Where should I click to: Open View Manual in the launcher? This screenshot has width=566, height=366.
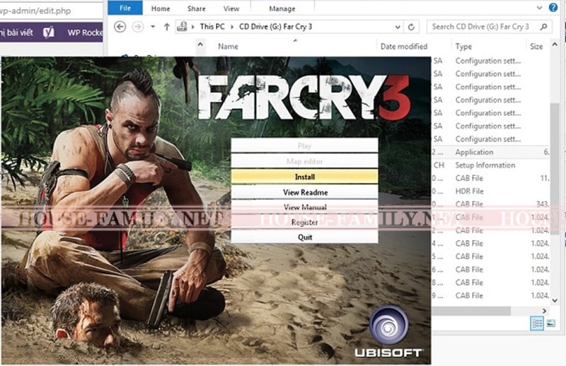tap(305, 207)
